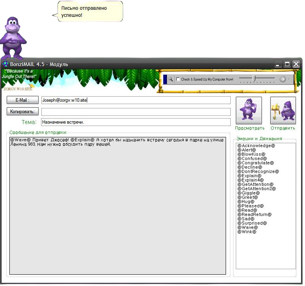The image size is (305, 286).
Task: Click the Bonzi send mailbox icon
Action: point(283,110)
